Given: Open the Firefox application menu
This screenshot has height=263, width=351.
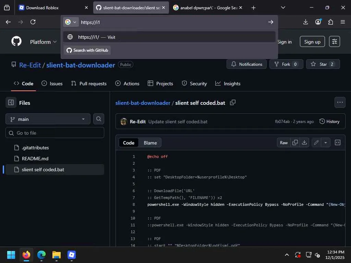Looking at the screenshot, I should click(343, 22).
